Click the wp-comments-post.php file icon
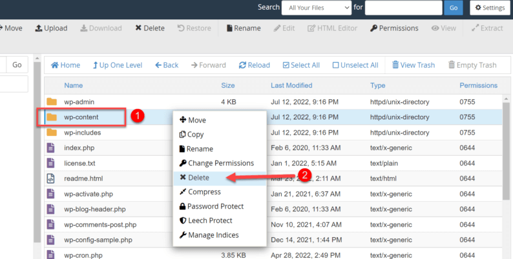Screen dimensions: 513x259 click(x=50, y=224)
